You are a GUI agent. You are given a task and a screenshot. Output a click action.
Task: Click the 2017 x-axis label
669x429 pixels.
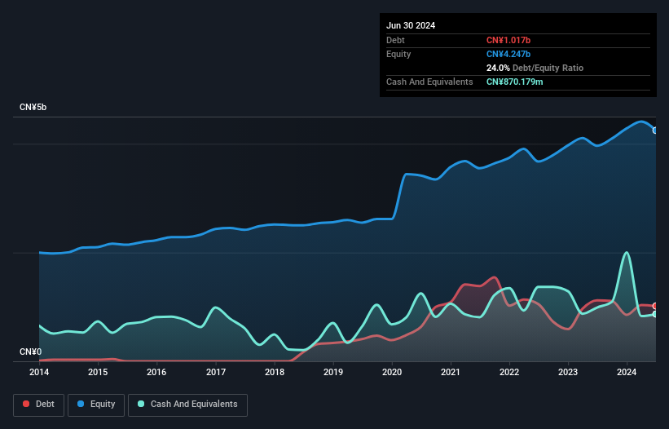coord(216,373)
